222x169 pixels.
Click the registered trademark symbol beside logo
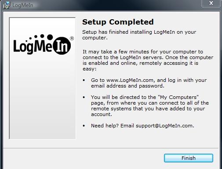72,39
